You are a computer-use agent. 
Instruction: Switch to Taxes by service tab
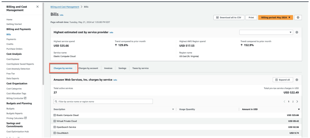click(140, 68)
